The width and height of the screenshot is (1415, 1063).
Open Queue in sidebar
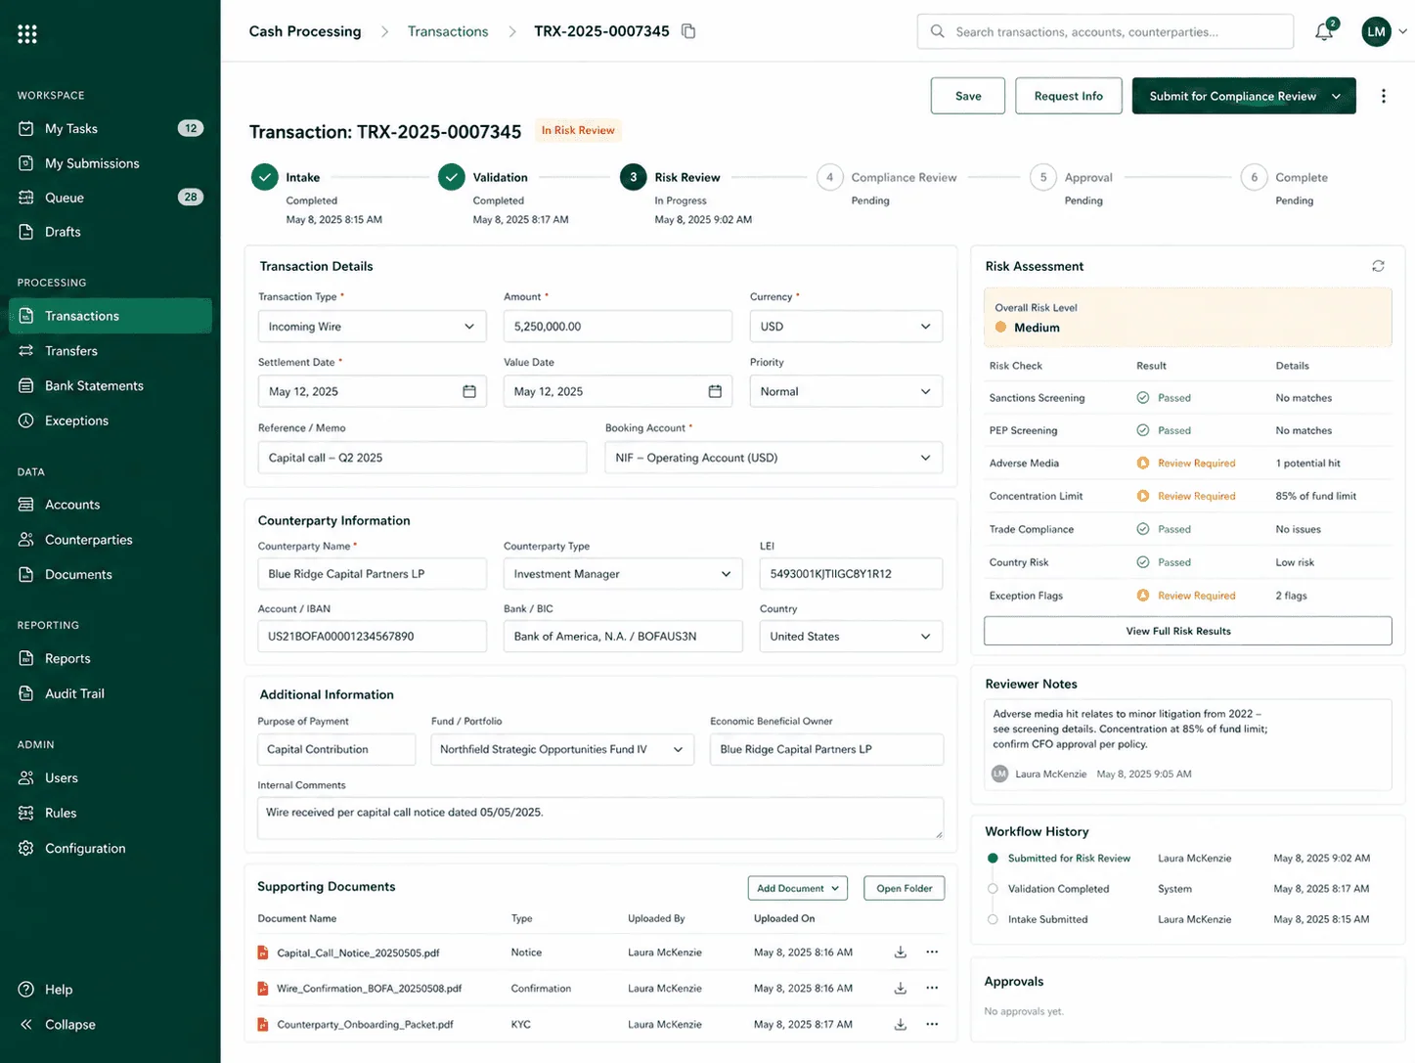(110, 198)
